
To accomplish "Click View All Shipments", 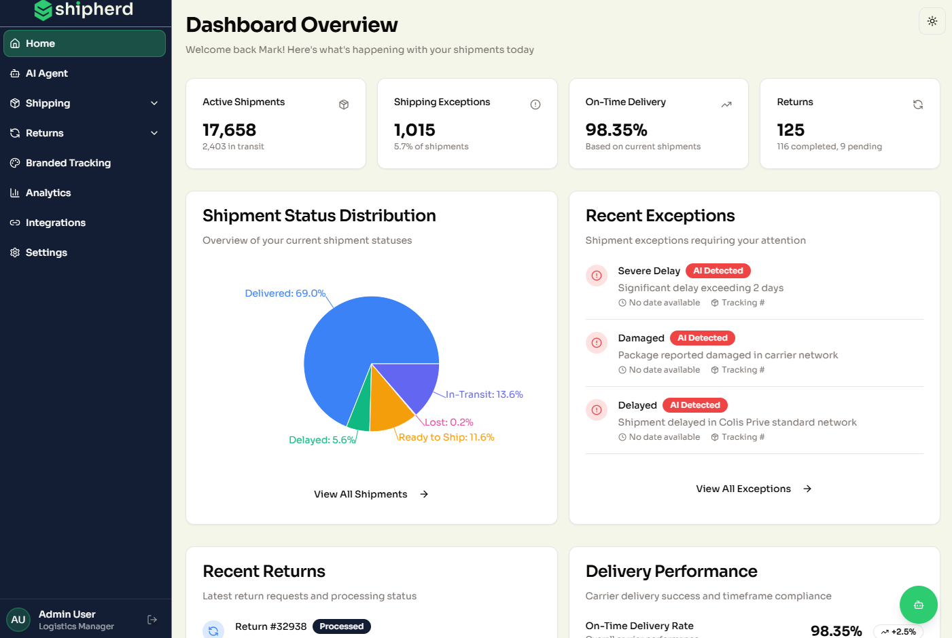I will [361, 494].
